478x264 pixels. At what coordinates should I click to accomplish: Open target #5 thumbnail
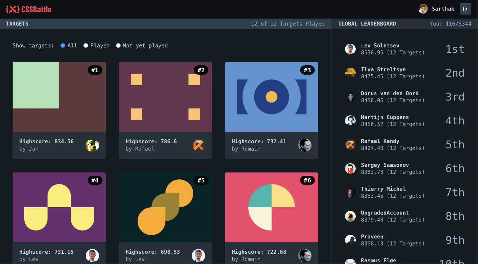tap(165, 207)
